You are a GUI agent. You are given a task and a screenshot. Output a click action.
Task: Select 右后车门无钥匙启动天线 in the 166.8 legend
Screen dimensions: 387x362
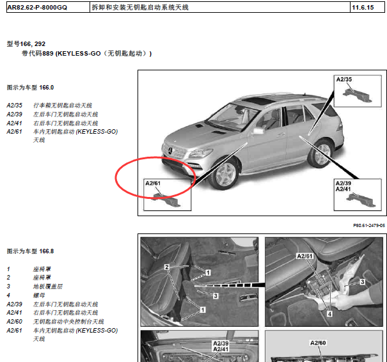(x=66, y=313)
